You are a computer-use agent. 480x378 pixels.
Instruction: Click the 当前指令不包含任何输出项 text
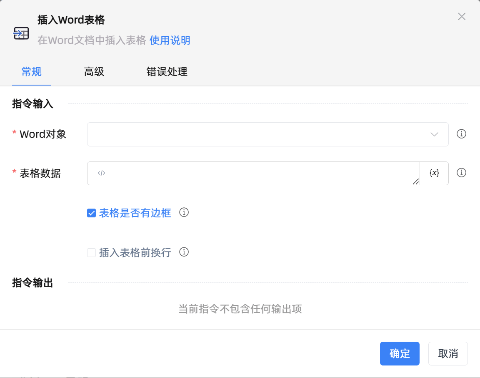(240, 309)
